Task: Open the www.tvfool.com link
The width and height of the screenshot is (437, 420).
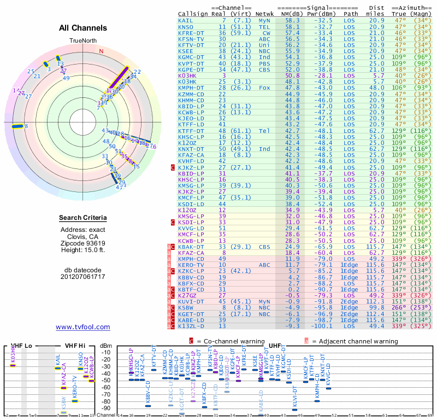Action: (x=83, y=327)
